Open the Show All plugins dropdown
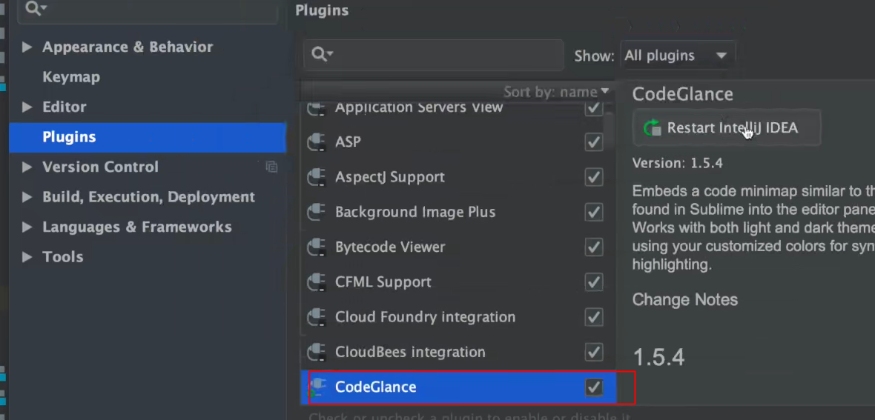875x420 pixels. pyautogui.click(x=678, y=56)
